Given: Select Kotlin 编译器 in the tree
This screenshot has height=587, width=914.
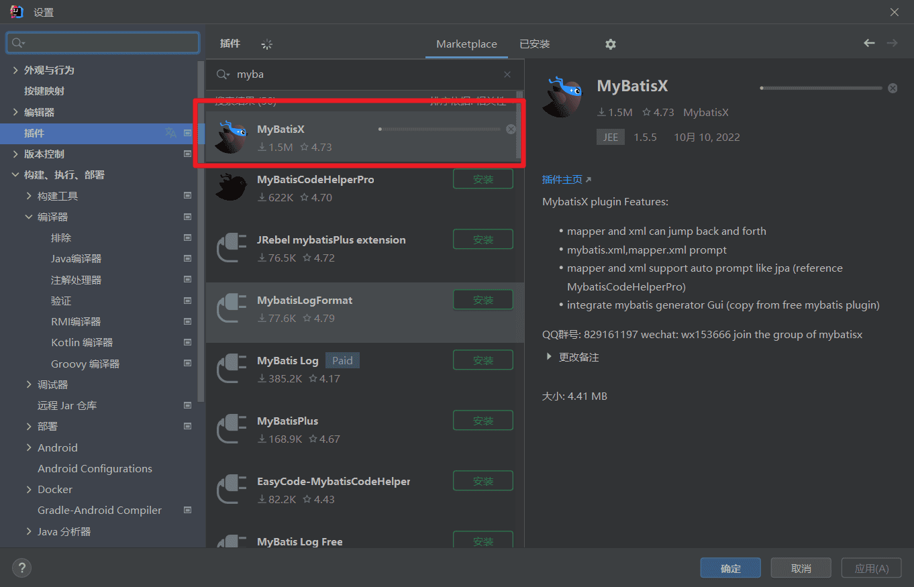Looking at the screenshot, I should click(82, 342).
